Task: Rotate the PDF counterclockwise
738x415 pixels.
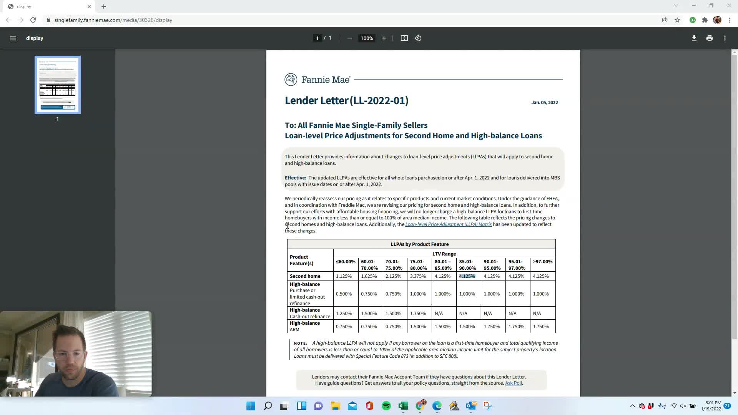Action: click(x=418, y=38)
